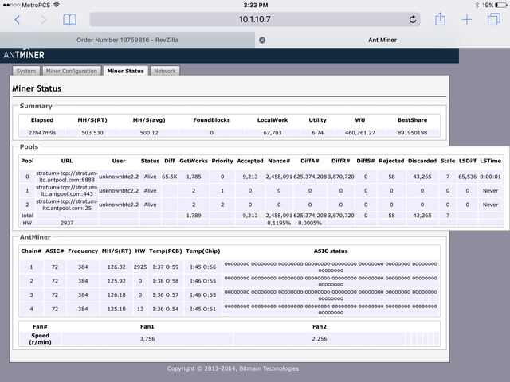Screen dimensions: 510x382
Task: Open the bookmarks book icon
Action: pos(69,20)
